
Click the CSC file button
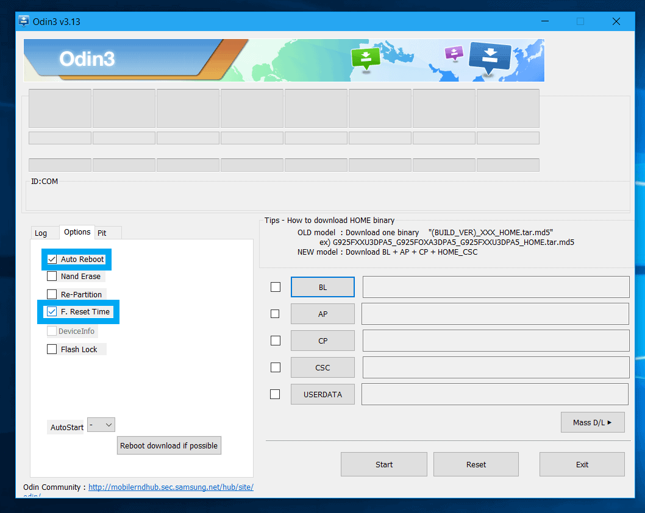coord(323,367)
